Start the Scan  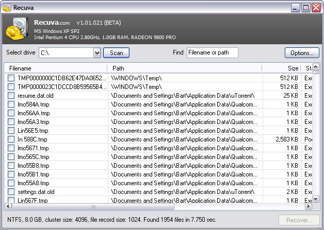point(116,53)
